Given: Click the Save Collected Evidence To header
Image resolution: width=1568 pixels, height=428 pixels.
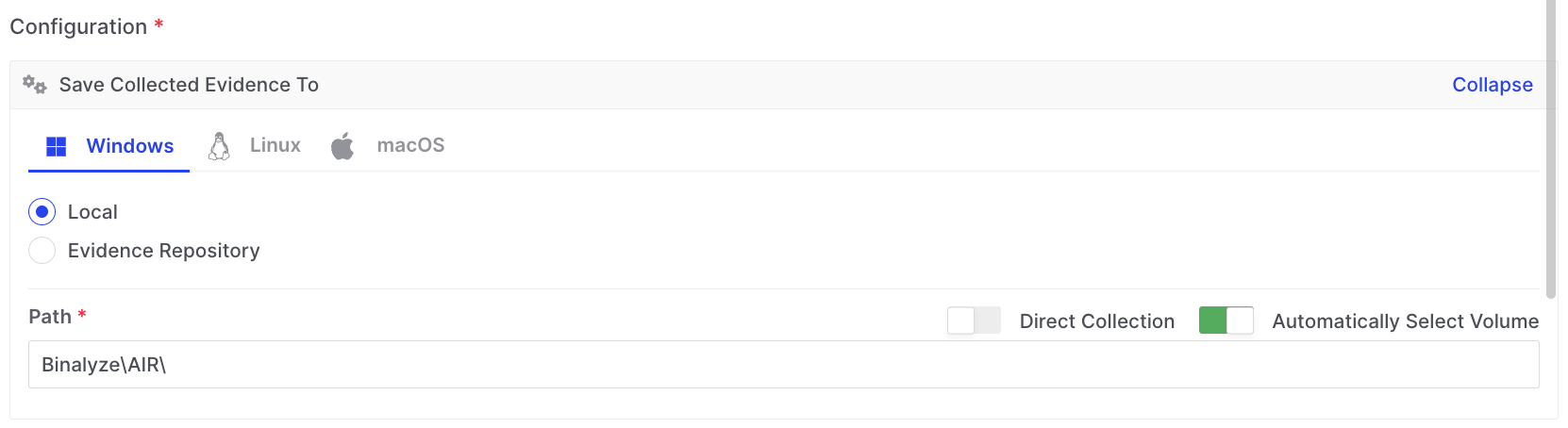Looking at the screenshot, I should [189, 85].
